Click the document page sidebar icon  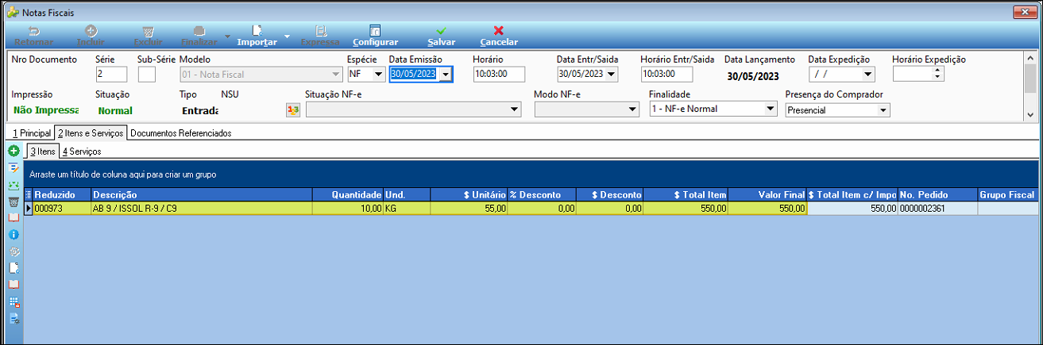point(14,268)
